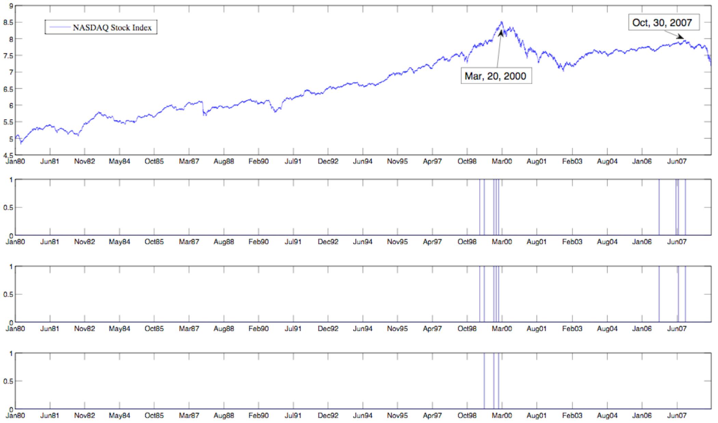
Task: Click 'Feb90' under the lowest indicator panel
Action: click(258, 416)
